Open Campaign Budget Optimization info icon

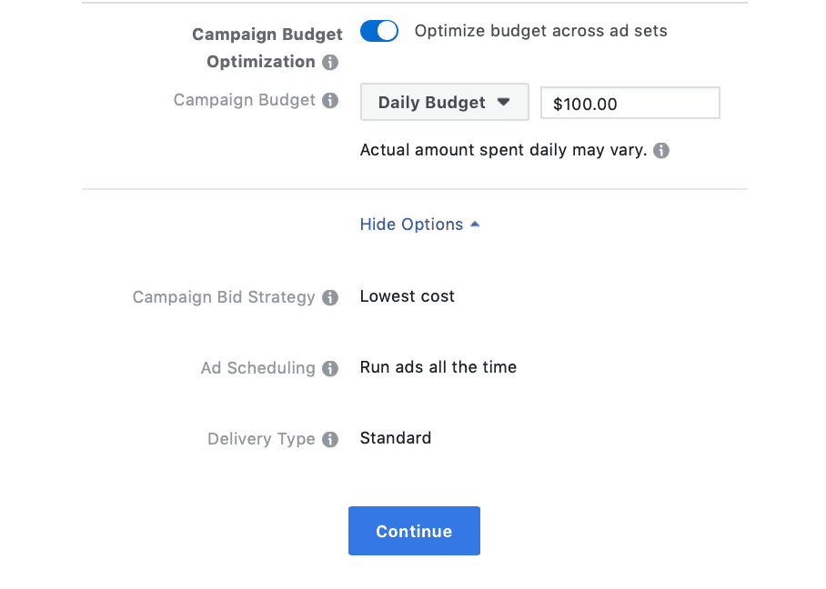pyautogui.click(x=330, y=62)
